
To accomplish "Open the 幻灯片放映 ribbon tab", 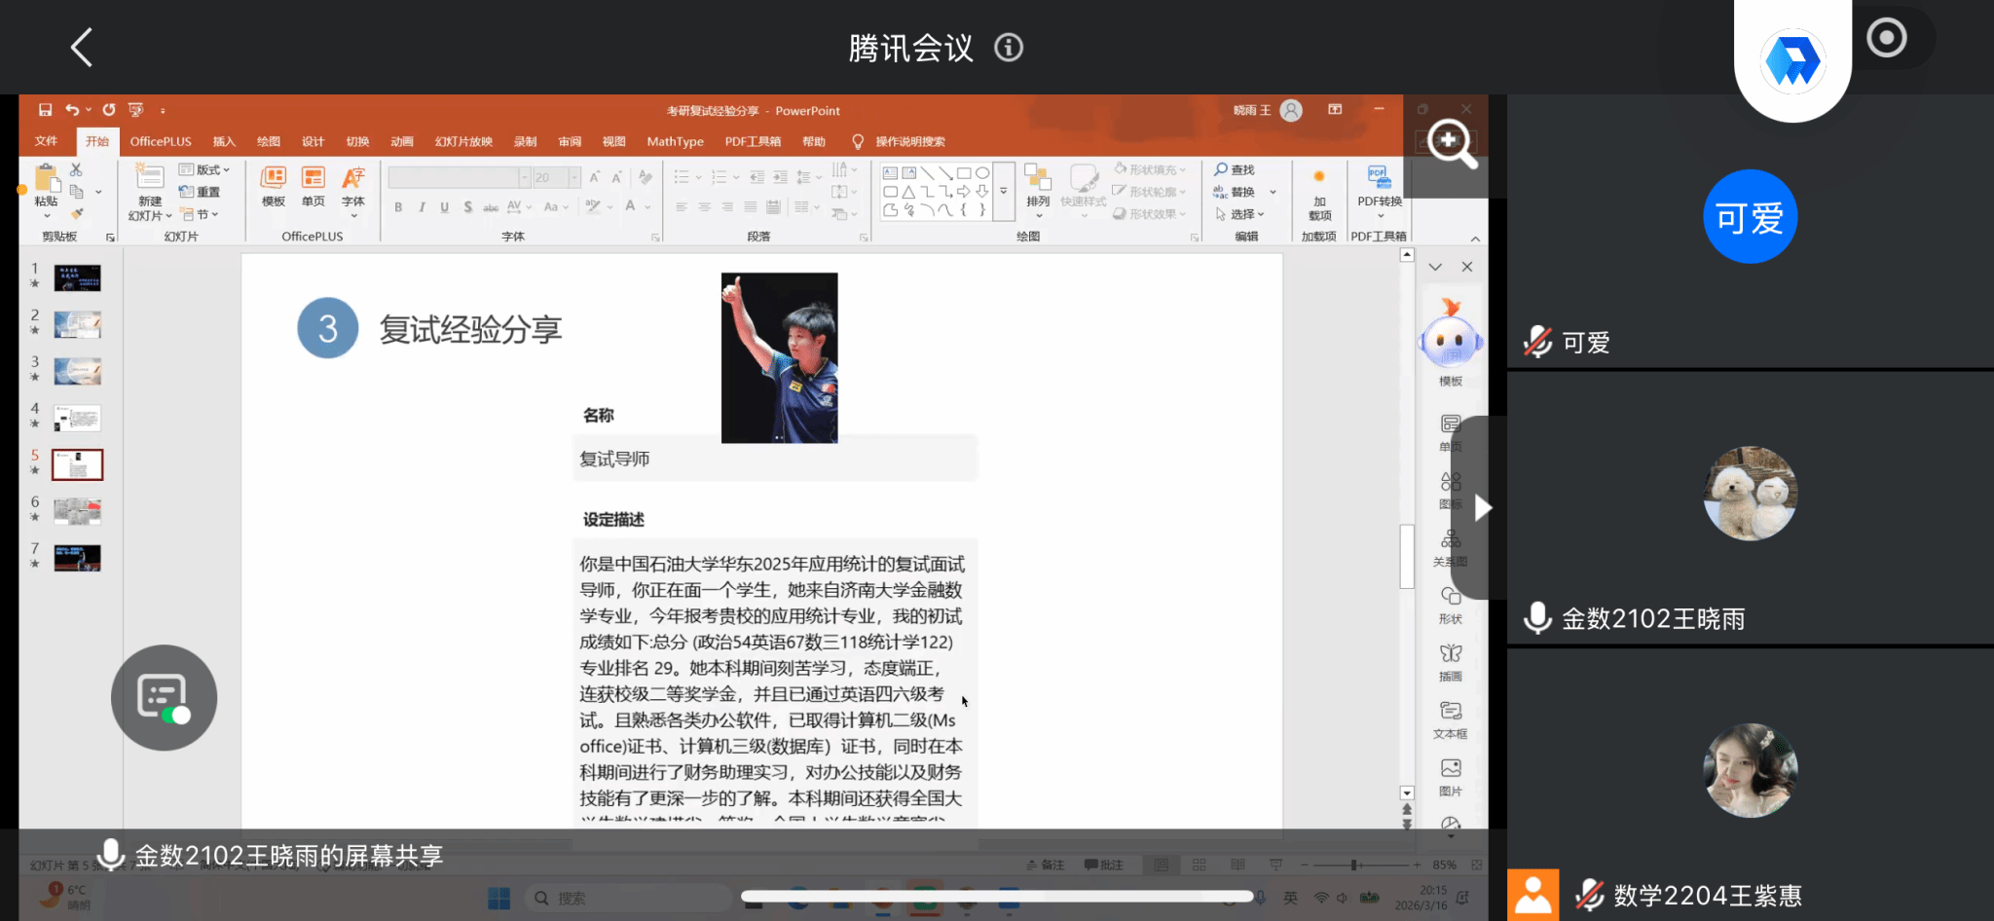I will pos(463,142).
